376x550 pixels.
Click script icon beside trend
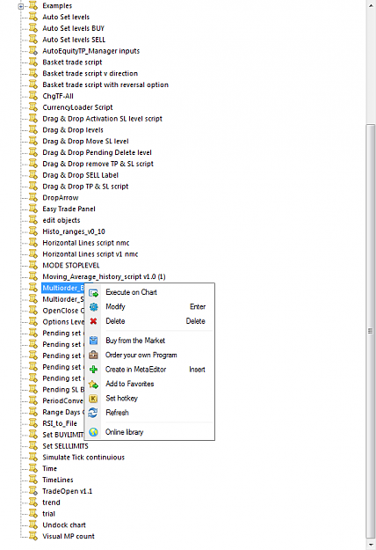point(33,502)
